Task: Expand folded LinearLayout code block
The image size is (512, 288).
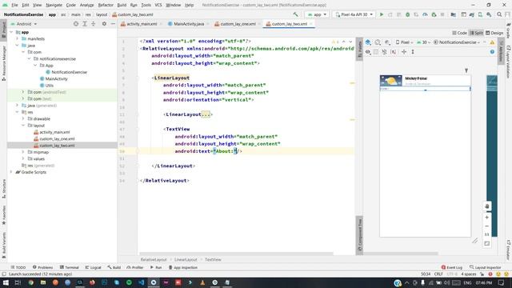Action: point(206,114)
